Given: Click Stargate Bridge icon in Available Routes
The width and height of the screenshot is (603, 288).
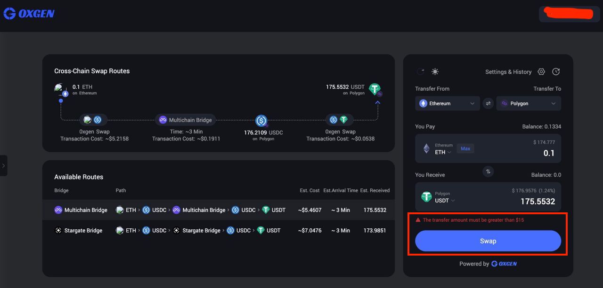Looking at the screenshot, I should 58,230.
